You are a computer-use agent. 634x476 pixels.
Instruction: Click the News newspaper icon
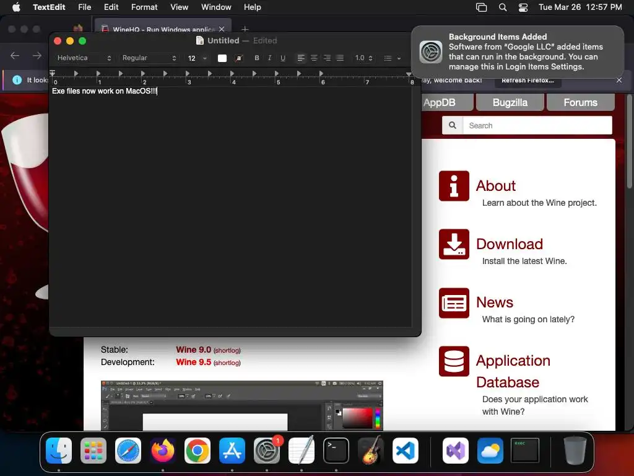pos(454,302)
